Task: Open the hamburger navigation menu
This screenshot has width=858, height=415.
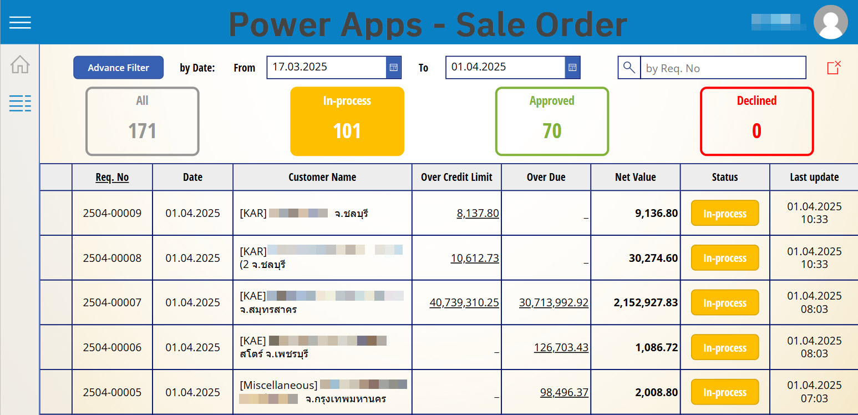Action: 20,22
